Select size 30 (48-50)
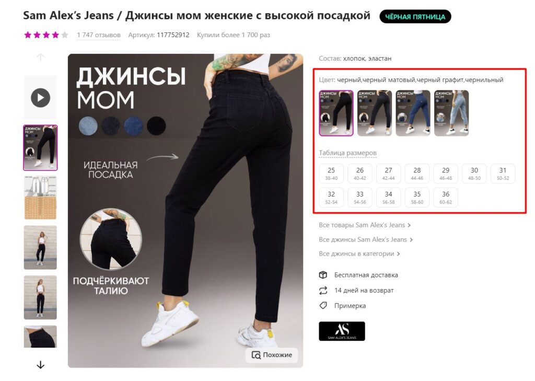 click(474, 174)
